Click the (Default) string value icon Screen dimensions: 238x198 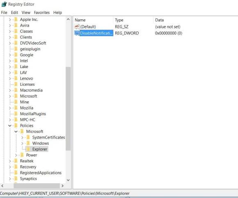click(77, 27)
